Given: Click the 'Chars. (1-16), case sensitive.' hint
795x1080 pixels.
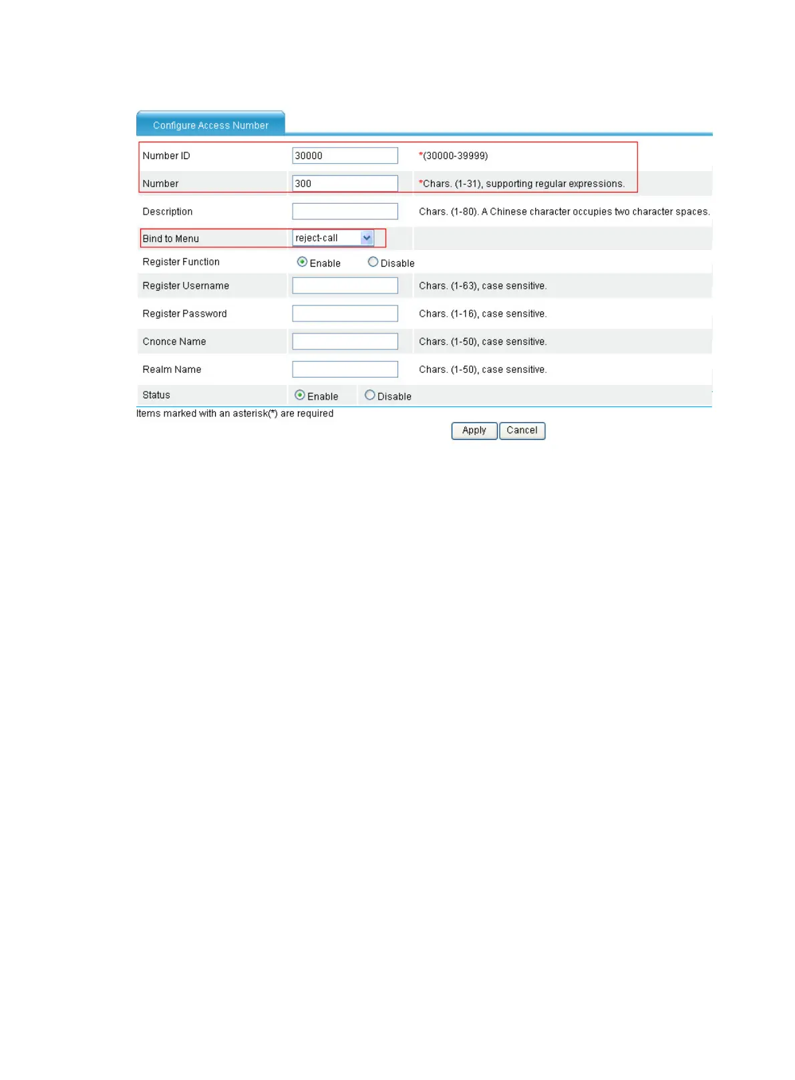Looking at the screenshot, I should (483, 314).
